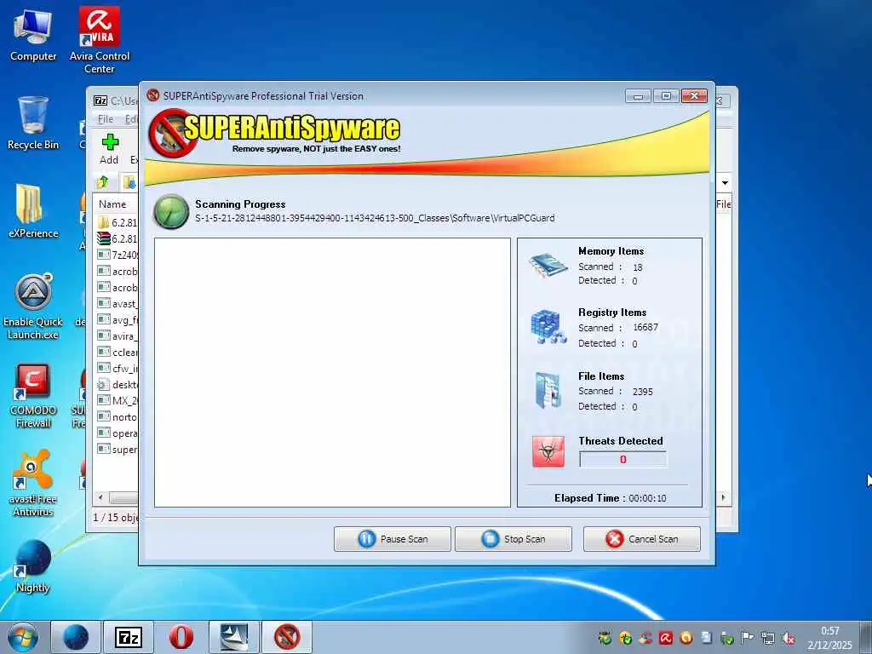Screen dimensions: 872x654
Task: Select the eXPerience folder on desktop
Action: coord(33,211)
